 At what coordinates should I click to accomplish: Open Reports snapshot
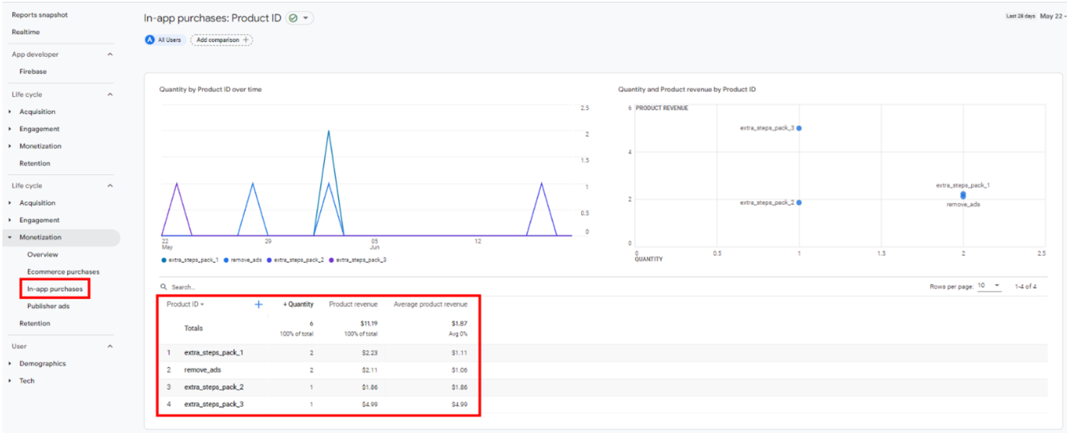coord(40,15)
